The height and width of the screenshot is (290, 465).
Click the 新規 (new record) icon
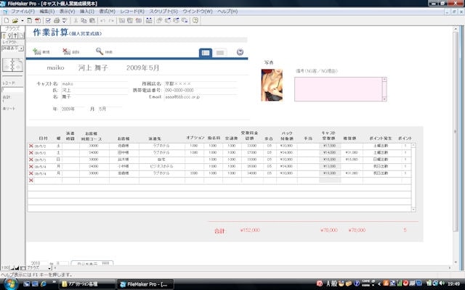tap(36, 52)
